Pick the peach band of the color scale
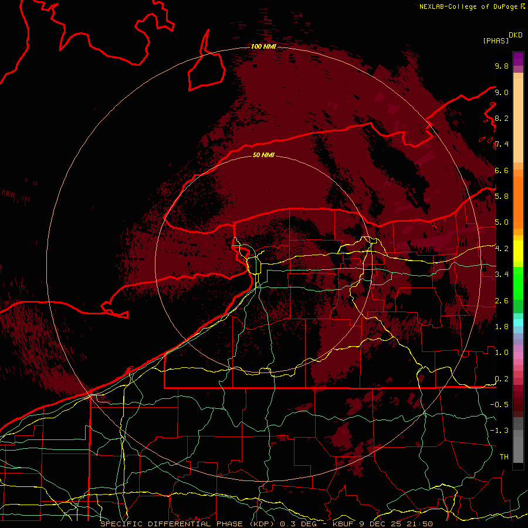Screen dimensions: 528x528 click(x=518, y=121)
